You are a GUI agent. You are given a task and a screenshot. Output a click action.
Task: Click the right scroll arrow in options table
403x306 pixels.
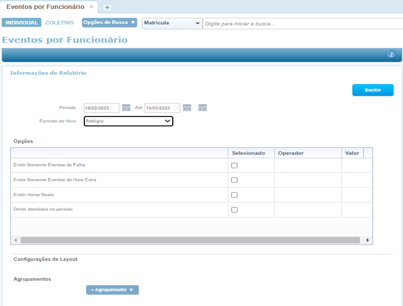[x=368, y=240]
